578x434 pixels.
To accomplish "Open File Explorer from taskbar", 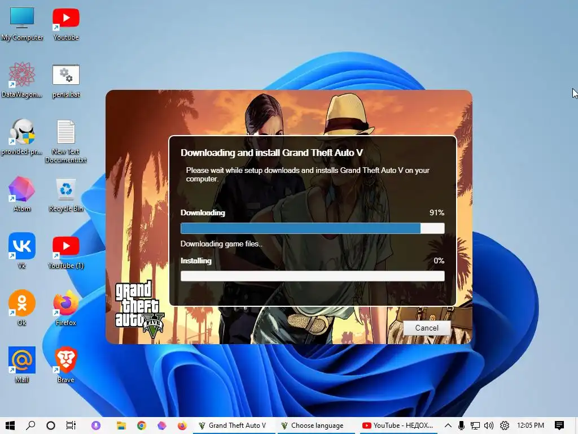I will click(x=121, y=426).
